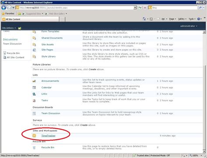
Task: Open the recent pages dropdown next to Forward
Action: [x=13, y=7]
